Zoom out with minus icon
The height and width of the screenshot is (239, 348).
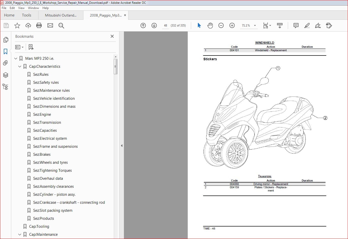pos(221,25)
